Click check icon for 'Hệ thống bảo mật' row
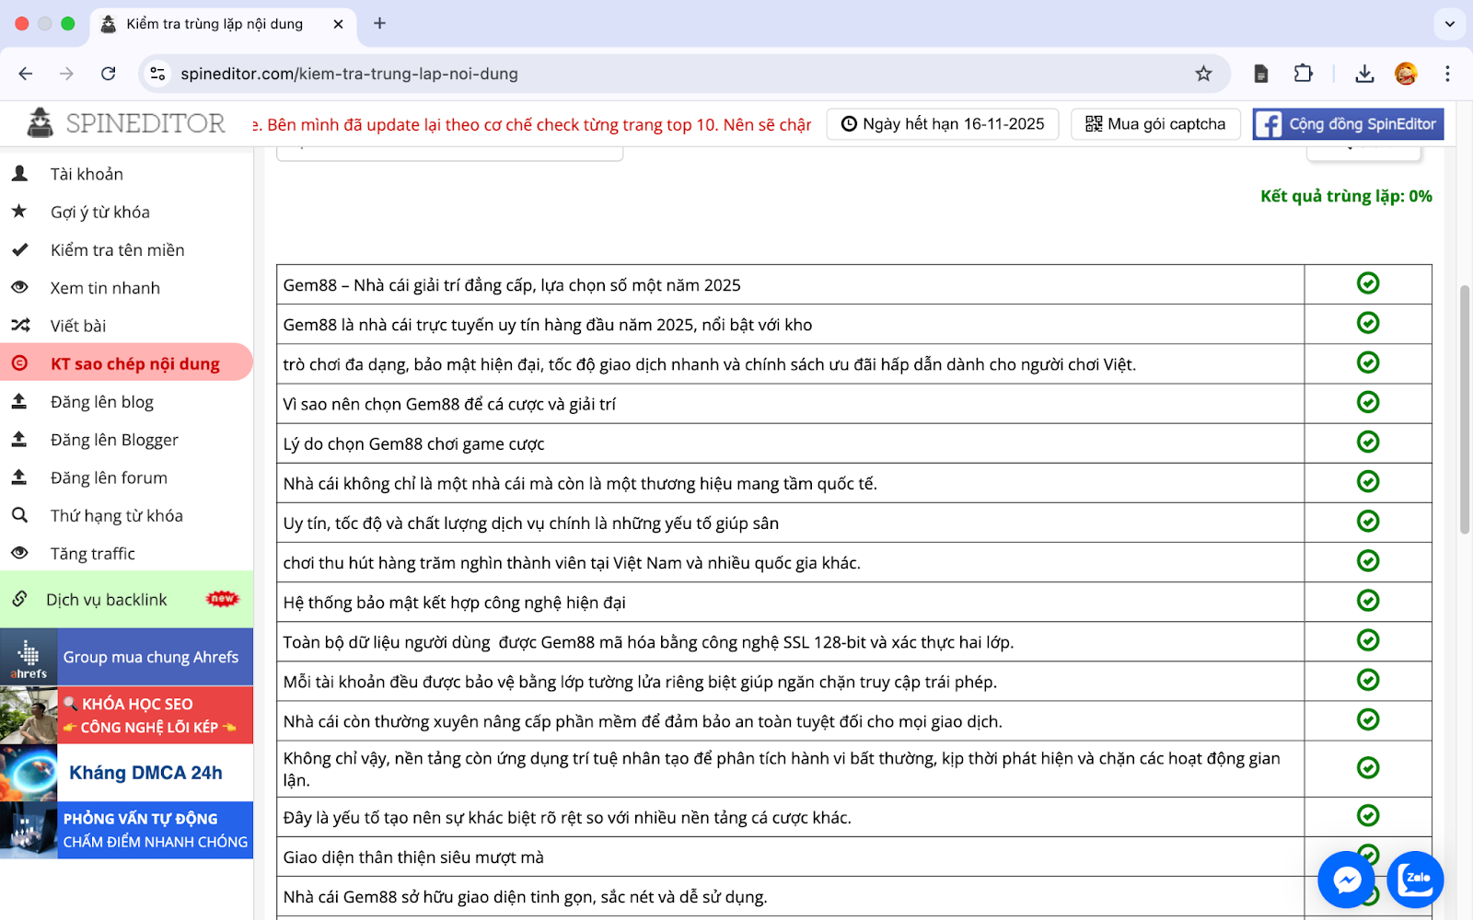1473x920 pixels. tap(1368, 601)
